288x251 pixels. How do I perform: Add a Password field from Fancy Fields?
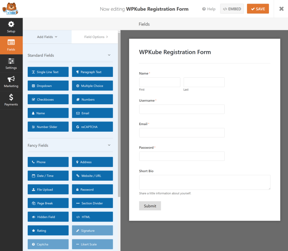(92, 189)
